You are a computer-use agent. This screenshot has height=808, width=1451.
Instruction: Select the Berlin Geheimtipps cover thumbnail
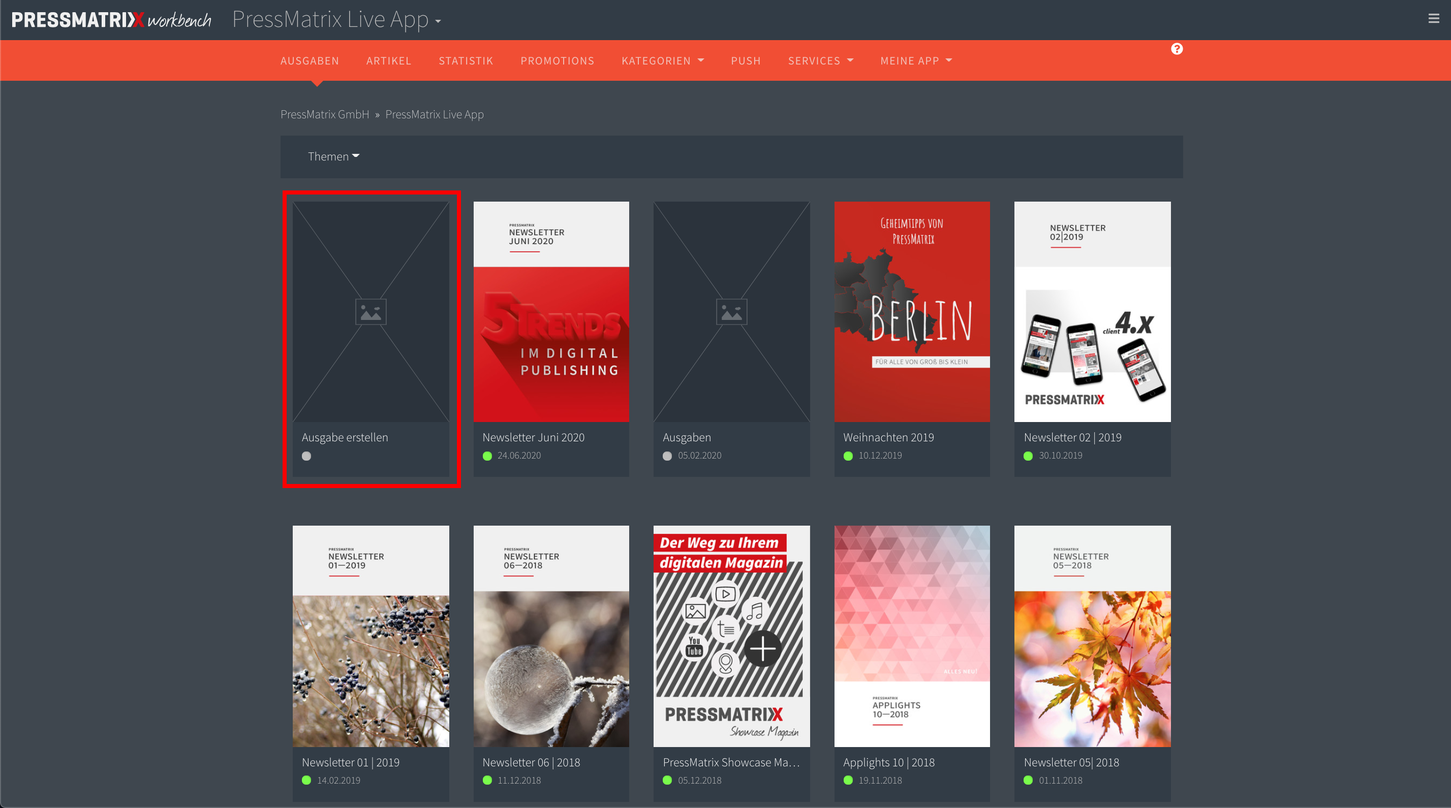(x=912, y=312)
